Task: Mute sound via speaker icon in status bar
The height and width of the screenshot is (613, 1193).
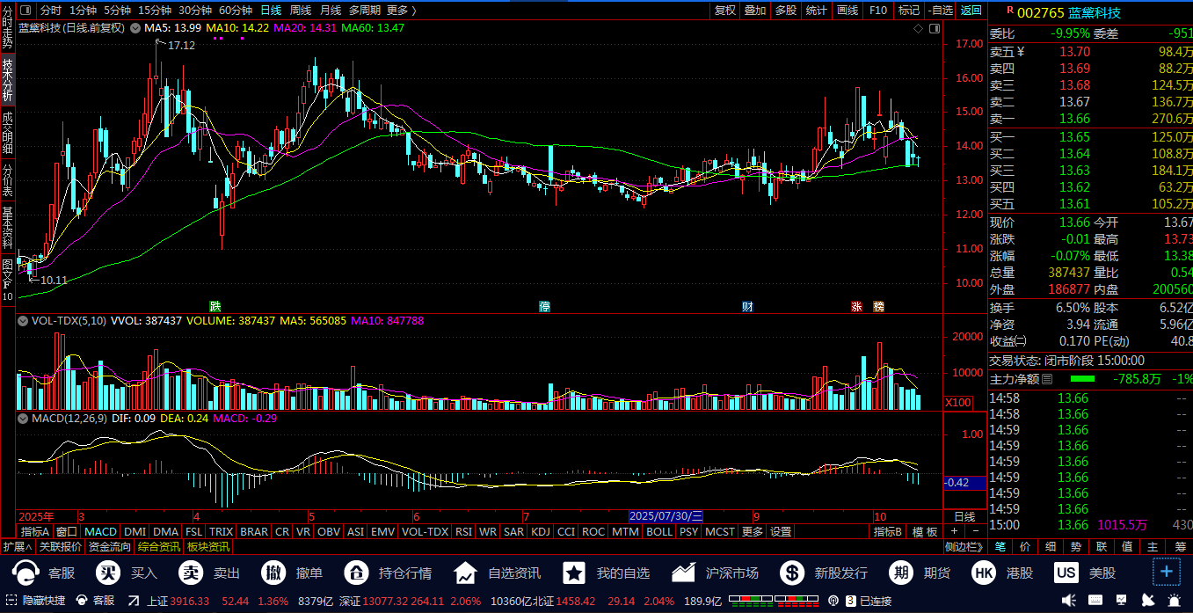Action: [x=1068, y=601]
